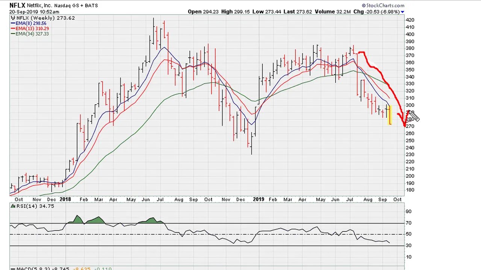The width and height of the screenshot is (481, 270).
Task: Click the green EMA(34) line marker in legend
Action: click(x=13, y=34)
